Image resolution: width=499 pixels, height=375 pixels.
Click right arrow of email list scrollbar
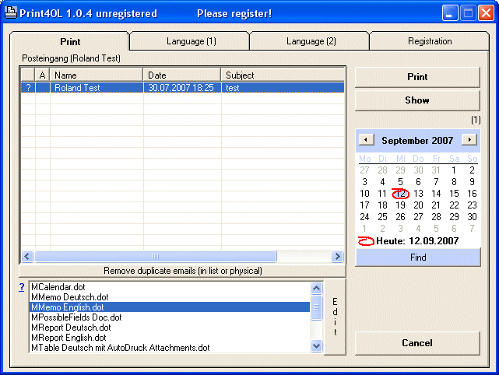337,257
